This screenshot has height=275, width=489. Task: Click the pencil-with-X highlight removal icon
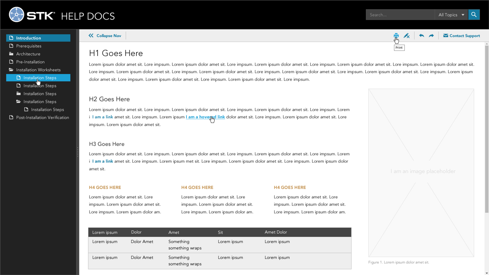[407, 36]
